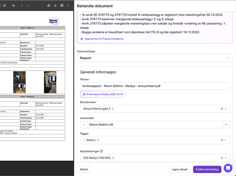236x176 pixels.
Task: Remove the Elektro tag
Action: point(98,140)
